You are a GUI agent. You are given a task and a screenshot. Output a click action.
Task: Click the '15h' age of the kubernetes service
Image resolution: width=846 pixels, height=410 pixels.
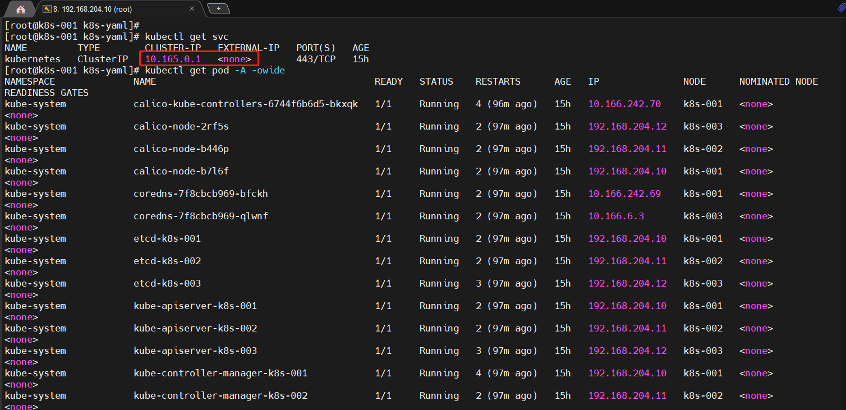361,59
